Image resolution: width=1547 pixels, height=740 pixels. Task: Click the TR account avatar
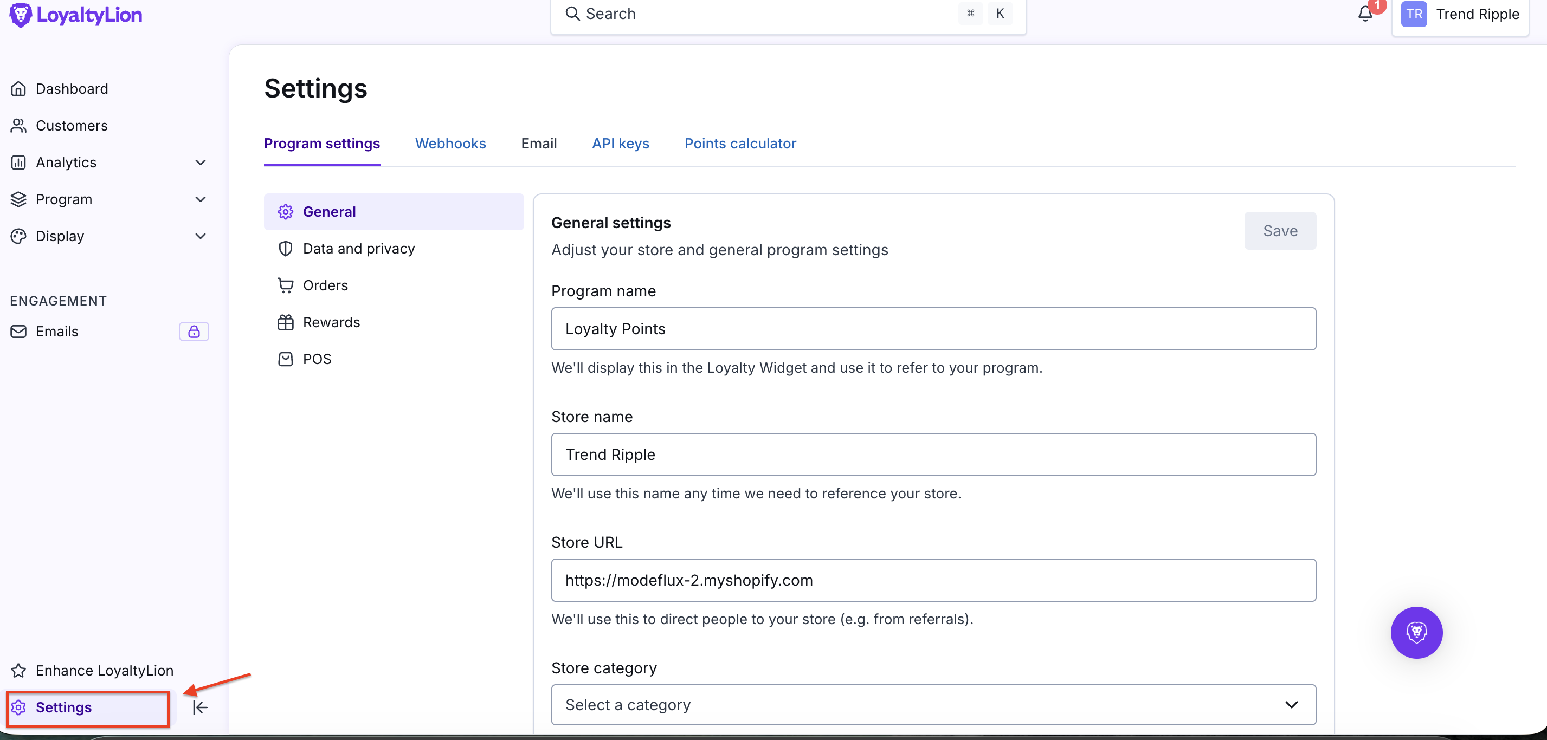(1413, 14)
